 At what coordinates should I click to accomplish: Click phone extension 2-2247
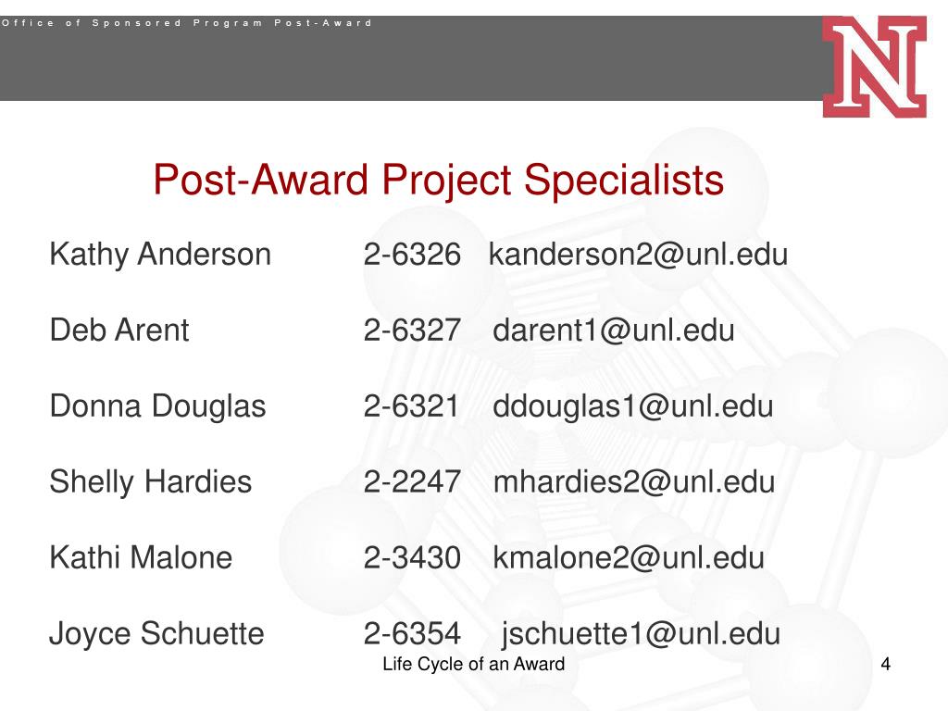click(412, 482)
